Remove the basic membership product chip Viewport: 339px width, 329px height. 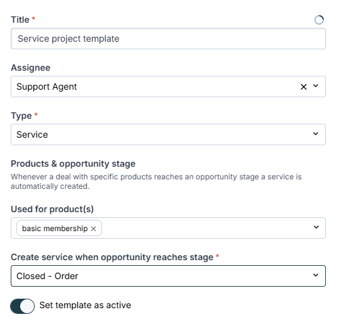pyautogui.click(x=93, y=229)
